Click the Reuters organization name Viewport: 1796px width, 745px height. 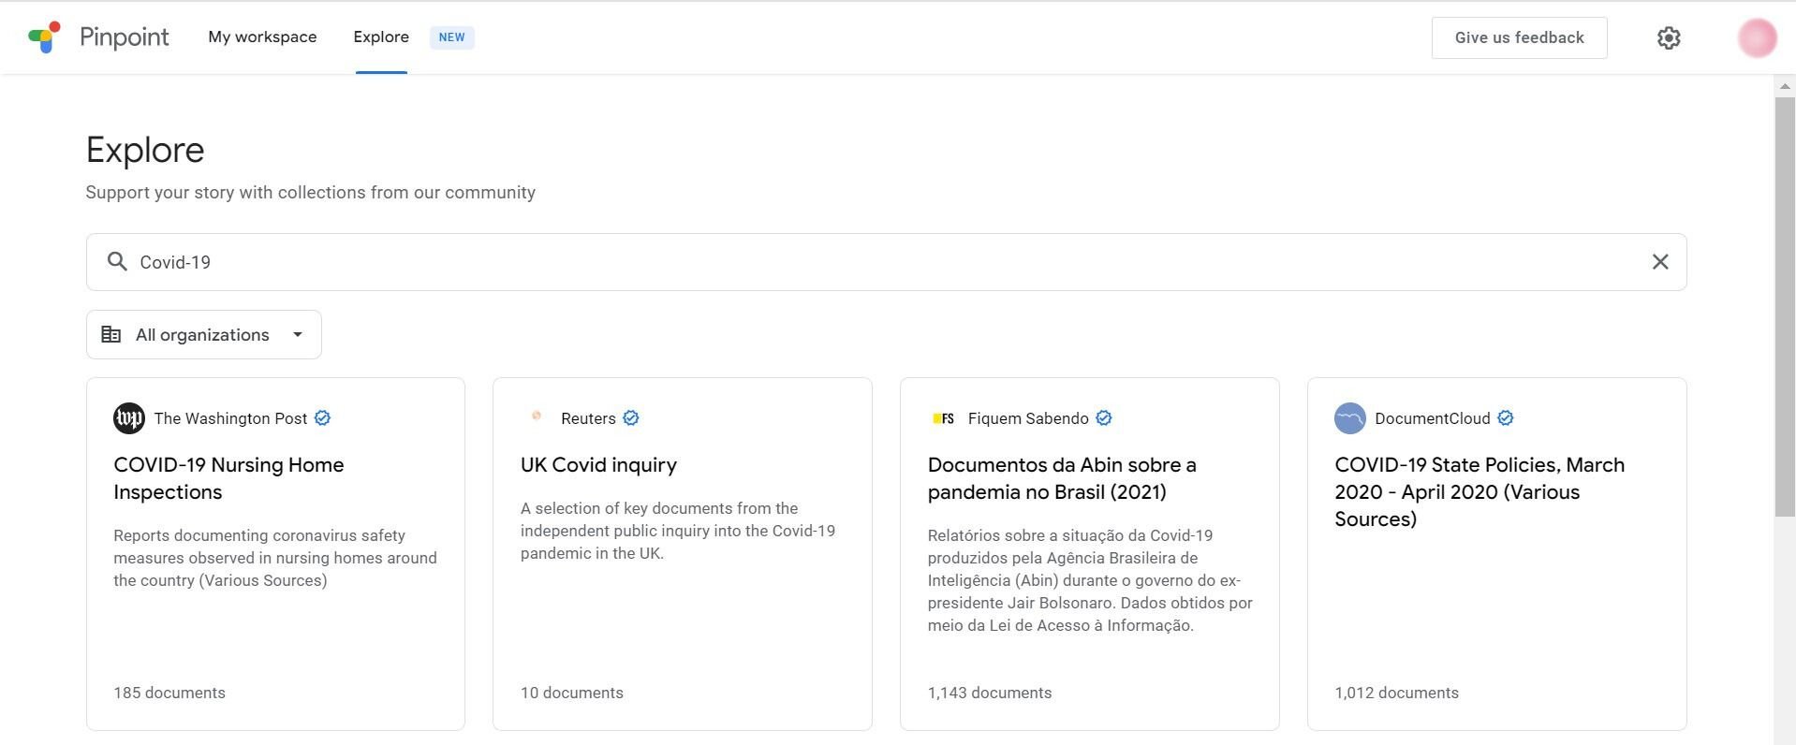pos(588,418)
